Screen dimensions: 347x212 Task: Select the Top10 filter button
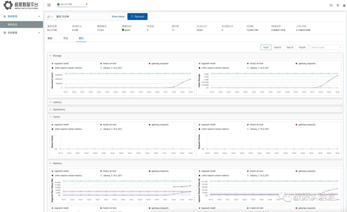tap(277, 47)
